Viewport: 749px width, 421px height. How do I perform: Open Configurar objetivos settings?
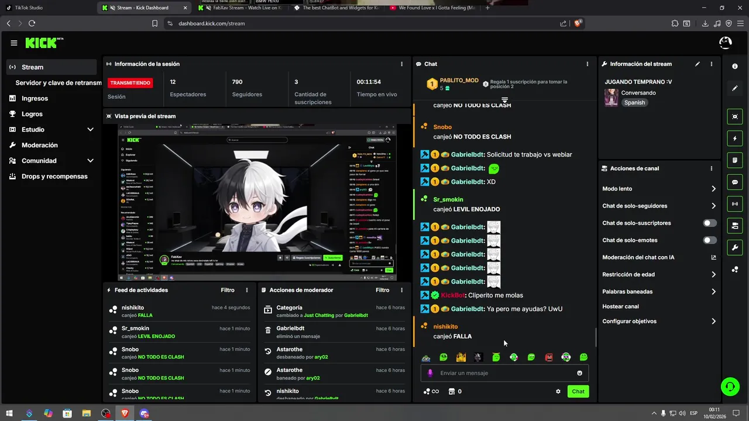point(659,322)
